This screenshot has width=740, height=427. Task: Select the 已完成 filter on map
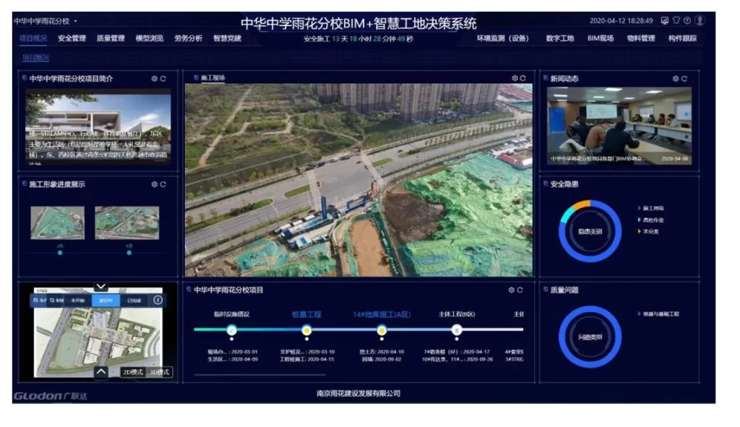point(134,300)
